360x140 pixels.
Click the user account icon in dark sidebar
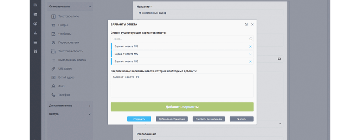click(35, 24)
